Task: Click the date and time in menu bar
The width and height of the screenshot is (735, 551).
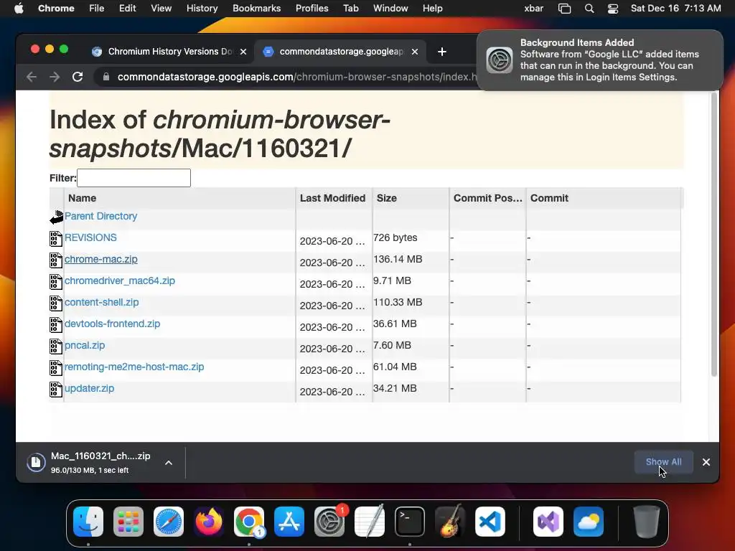Action: click(x=675, y=9)
